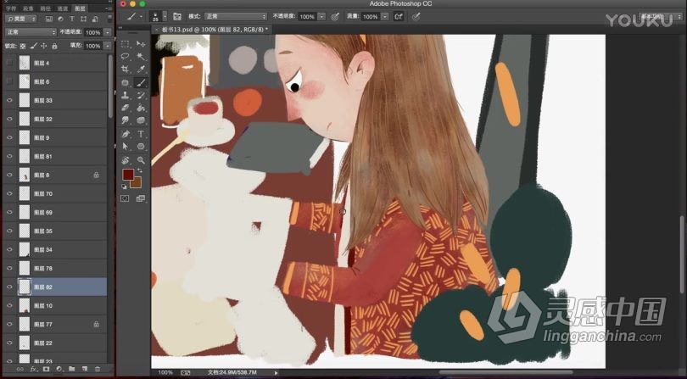
Task: Hide layer 33
Action: pos(9,100)
